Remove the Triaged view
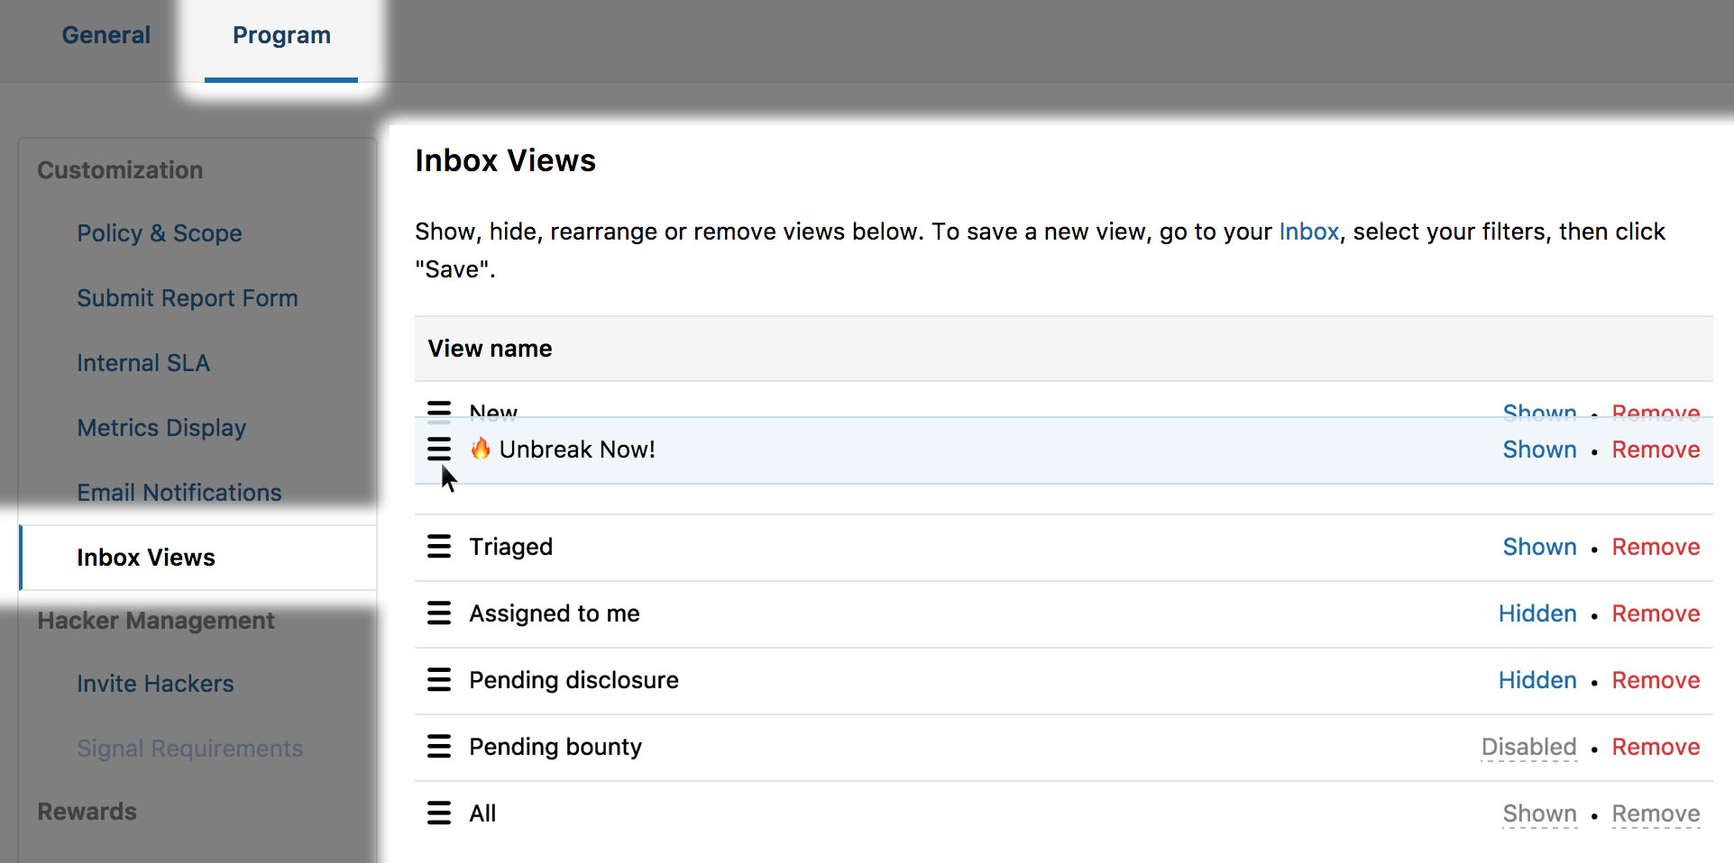The height and width of the screenshot is (863, 1734). pos(1656,547)
